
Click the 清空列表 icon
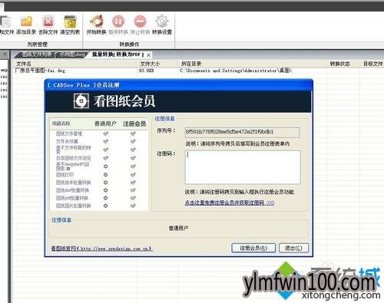(70, 21)
